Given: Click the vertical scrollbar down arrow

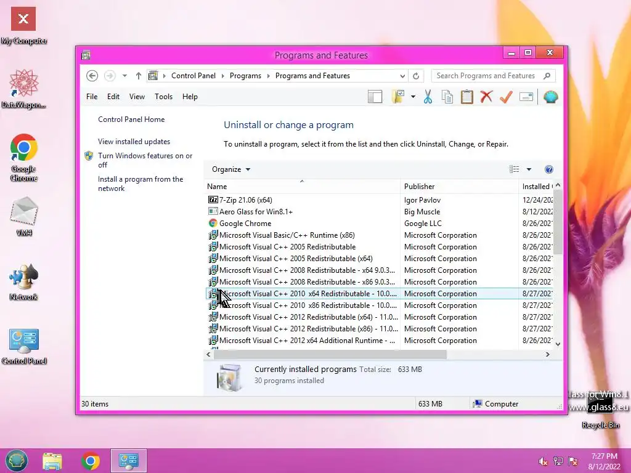Looking at the screenshot, I should 558,344.
